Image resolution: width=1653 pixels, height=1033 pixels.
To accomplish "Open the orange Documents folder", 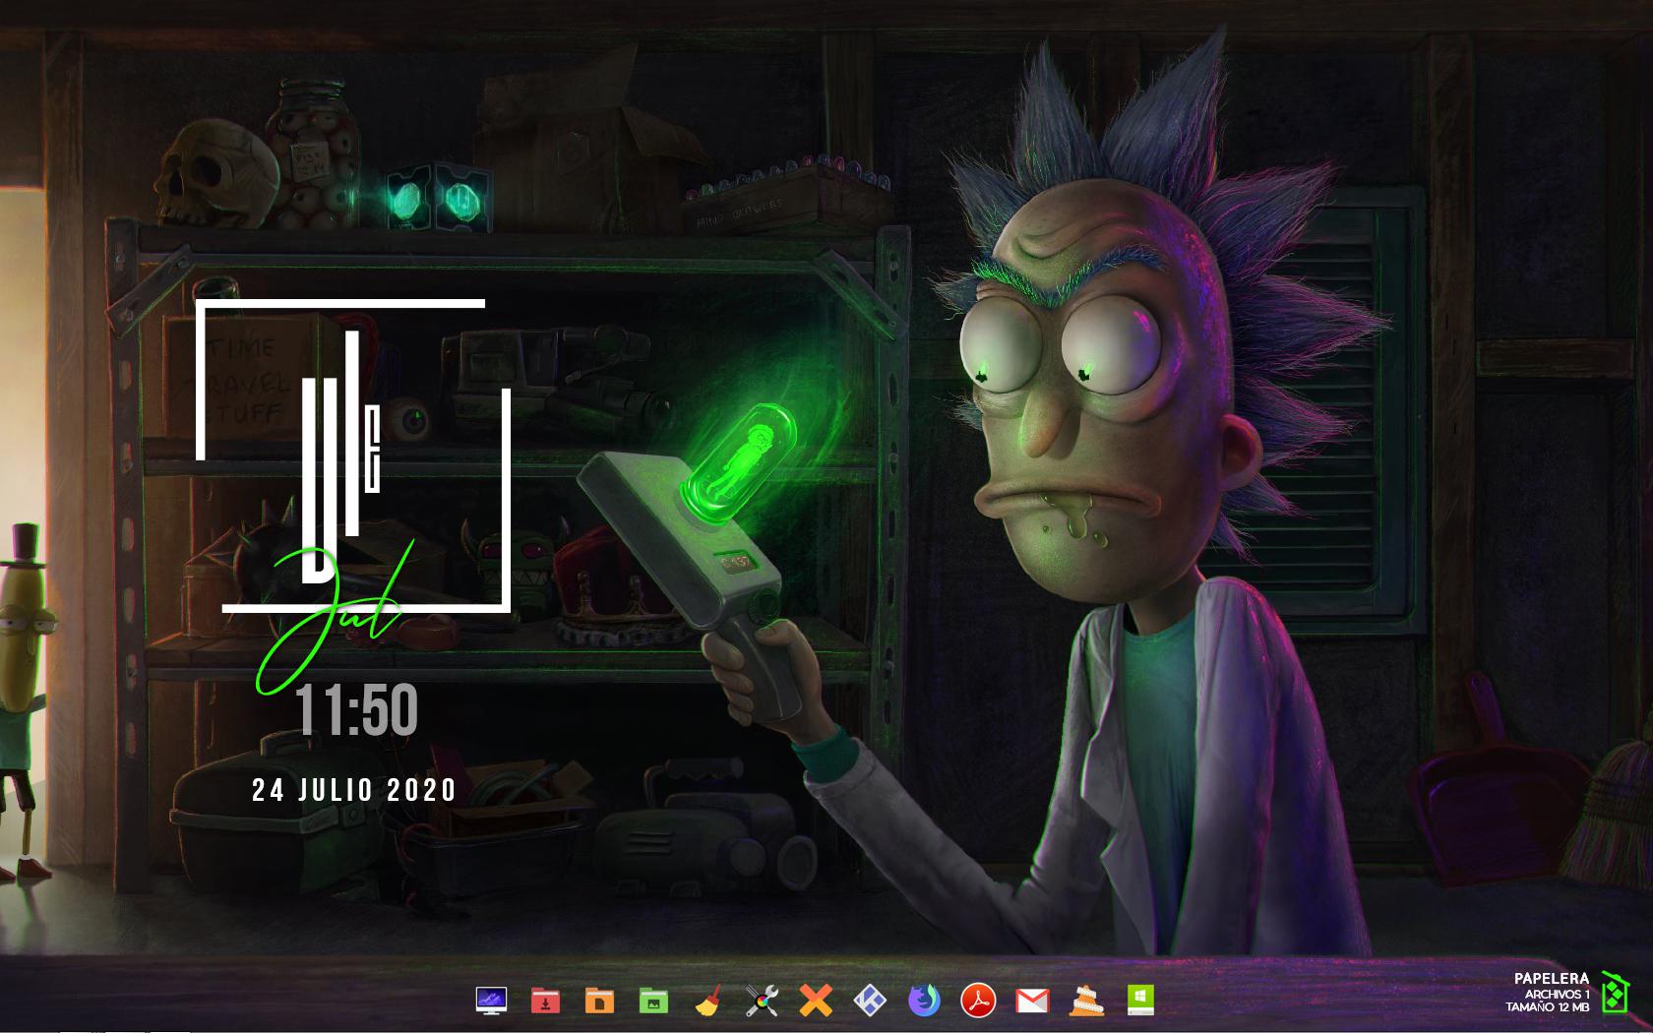I will click(597, 1002).
